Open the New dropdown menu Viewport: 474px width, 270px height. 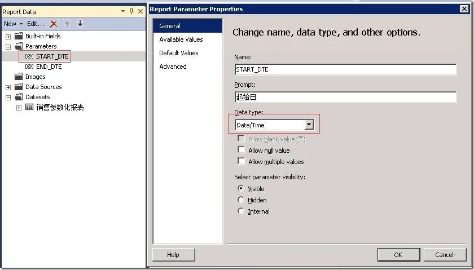pyautogui.click(x=14, y=24)
